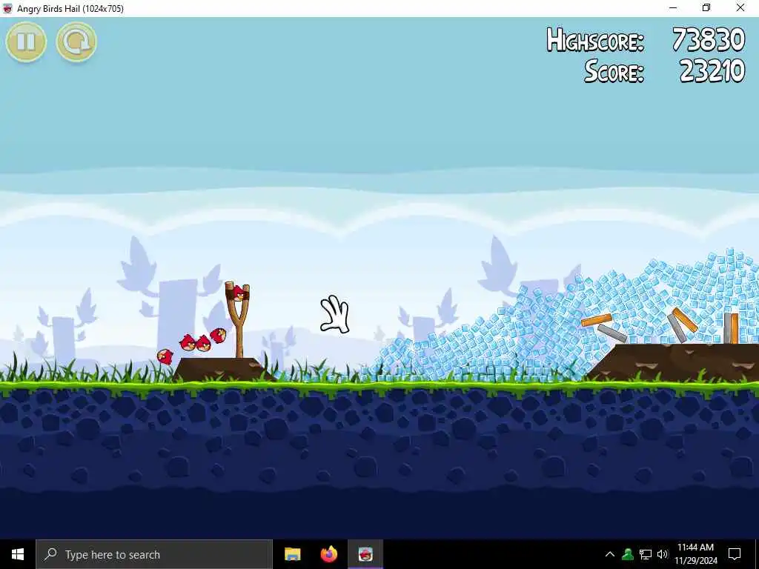
Task: Click the Angry Birds window title icon
Action: click(x=7, y=8)
